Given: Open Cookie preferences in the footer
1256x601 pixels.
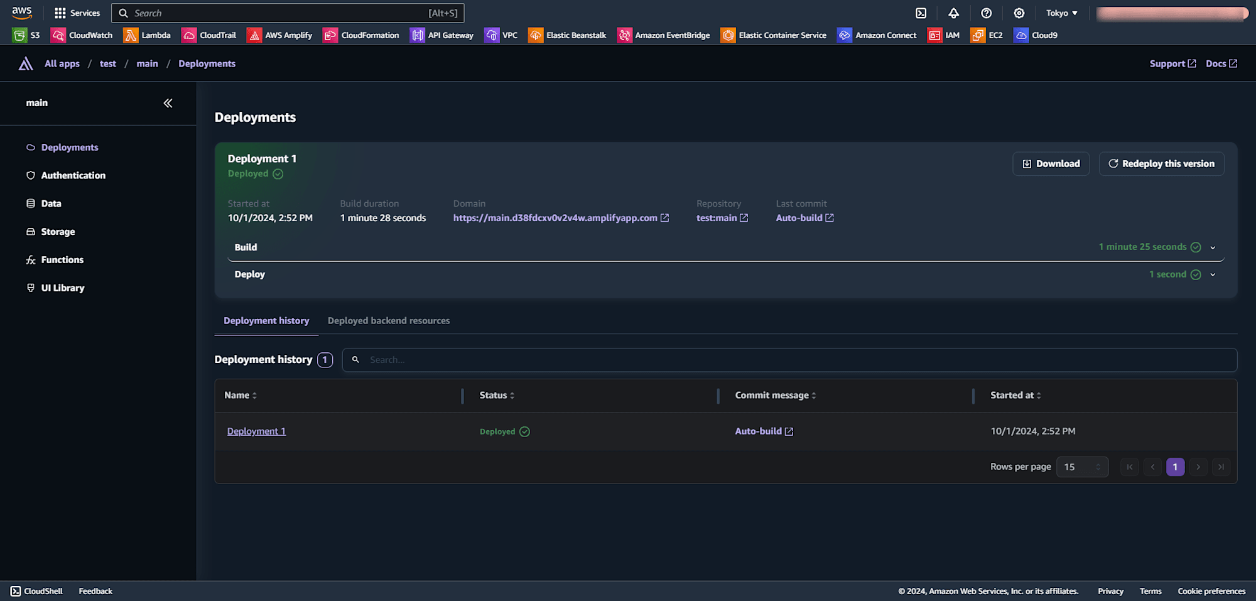Looking at the screenshot, I should point(1211,591).
